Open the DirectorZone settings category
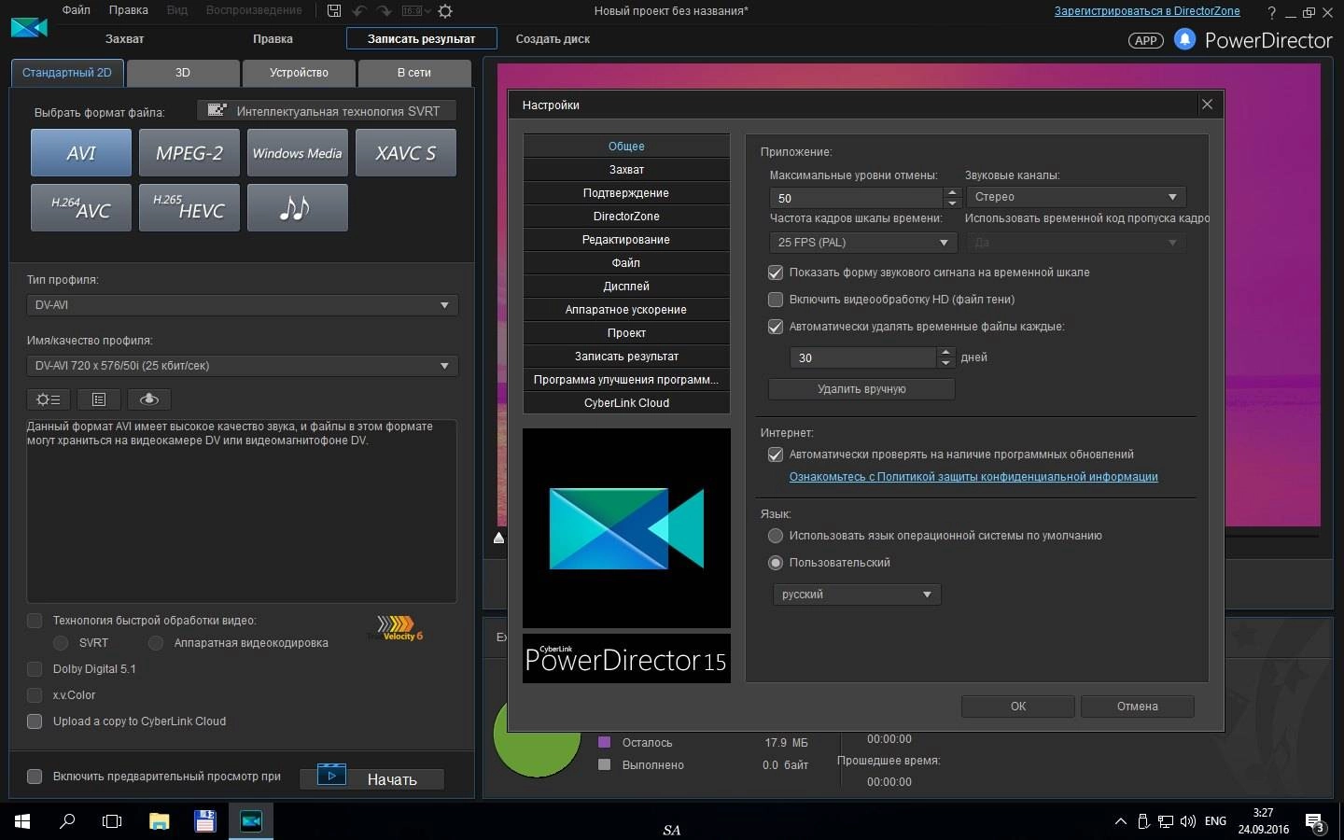1344x840 pixels. coord(626,217)
